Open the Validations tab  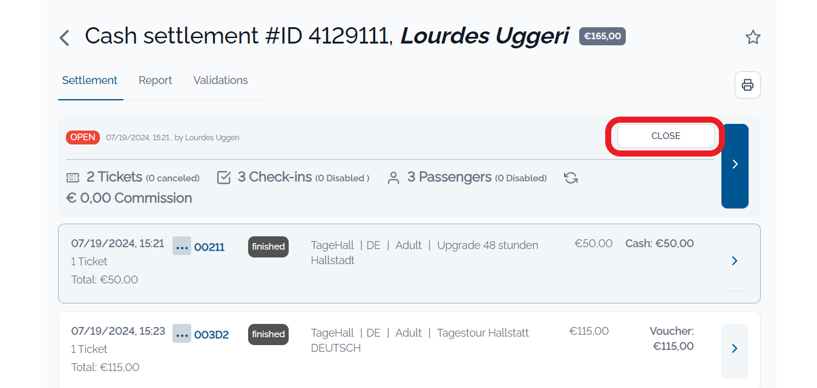click(x=220, y=80)
